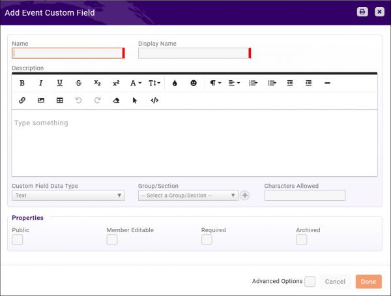Click the Cancel button
Screen dimensions: 391x296
pyautogui.click(x=335, y=282)
